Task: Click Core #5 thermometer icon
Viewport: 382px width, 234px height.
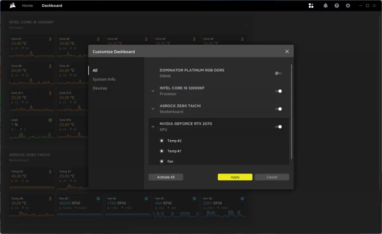Action: pos(242,39)
